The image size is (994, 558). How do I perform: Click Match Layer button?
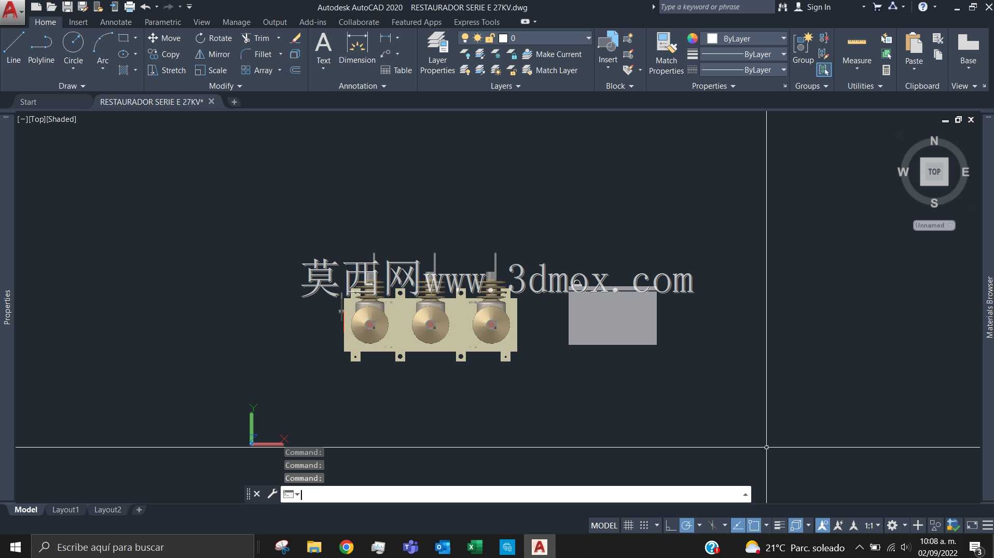coord(550,70)
